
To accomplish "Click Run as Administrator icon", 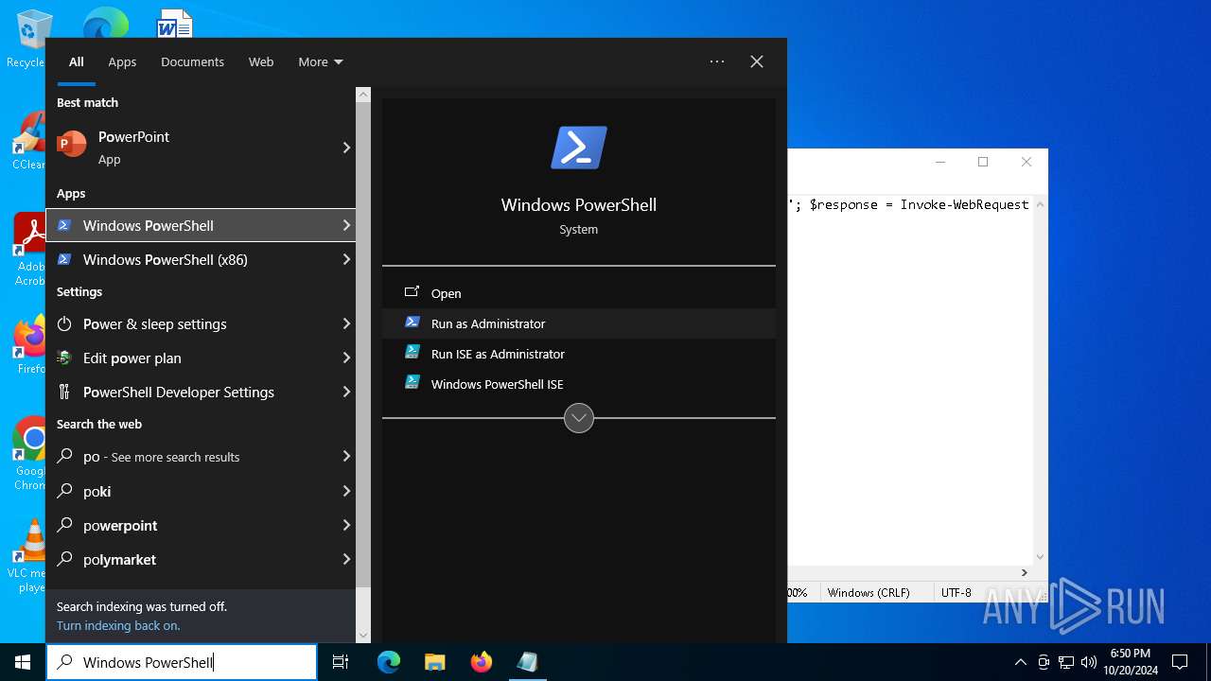I will 412,323.
